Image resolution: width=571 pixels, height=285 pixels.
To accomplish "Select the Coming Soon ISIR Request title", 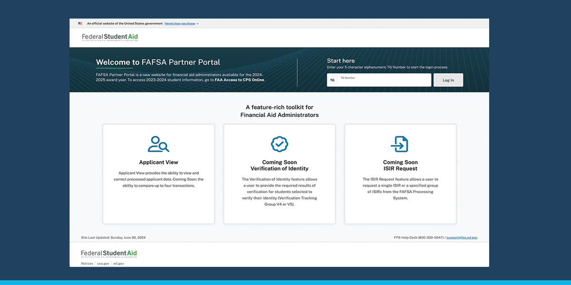I will tap(400, 165).
